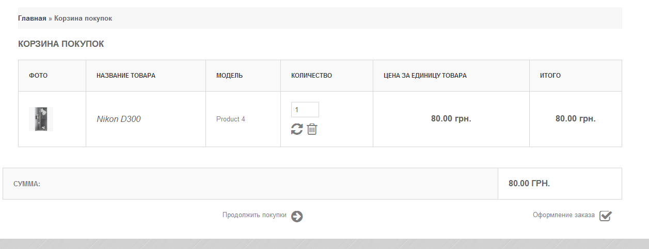Click the Оформление заказа text link
649x249 pixels.
coord(563,215)
